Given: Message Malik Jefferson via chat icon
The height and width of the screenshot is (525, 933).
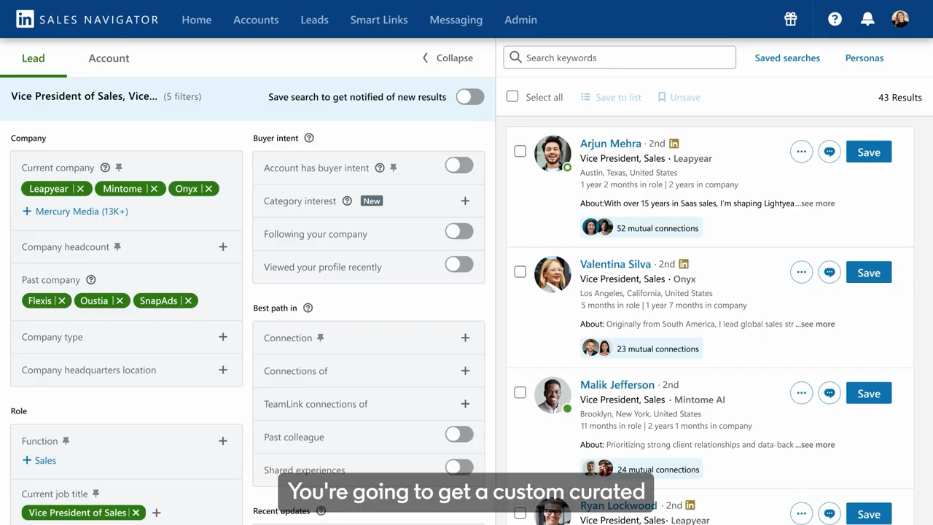Looking at the screenshot, I should tap(829, 393).
